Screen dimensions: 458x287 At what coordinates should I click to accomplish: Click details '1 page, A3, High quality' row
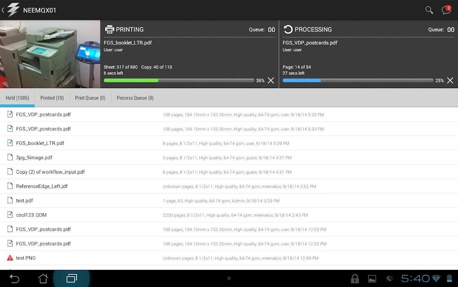[x=221, y=201]
